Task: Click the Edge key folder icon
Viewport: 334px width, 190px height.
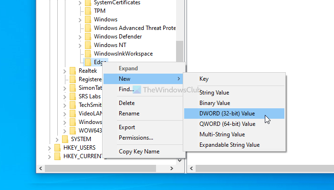Action: 88,62
